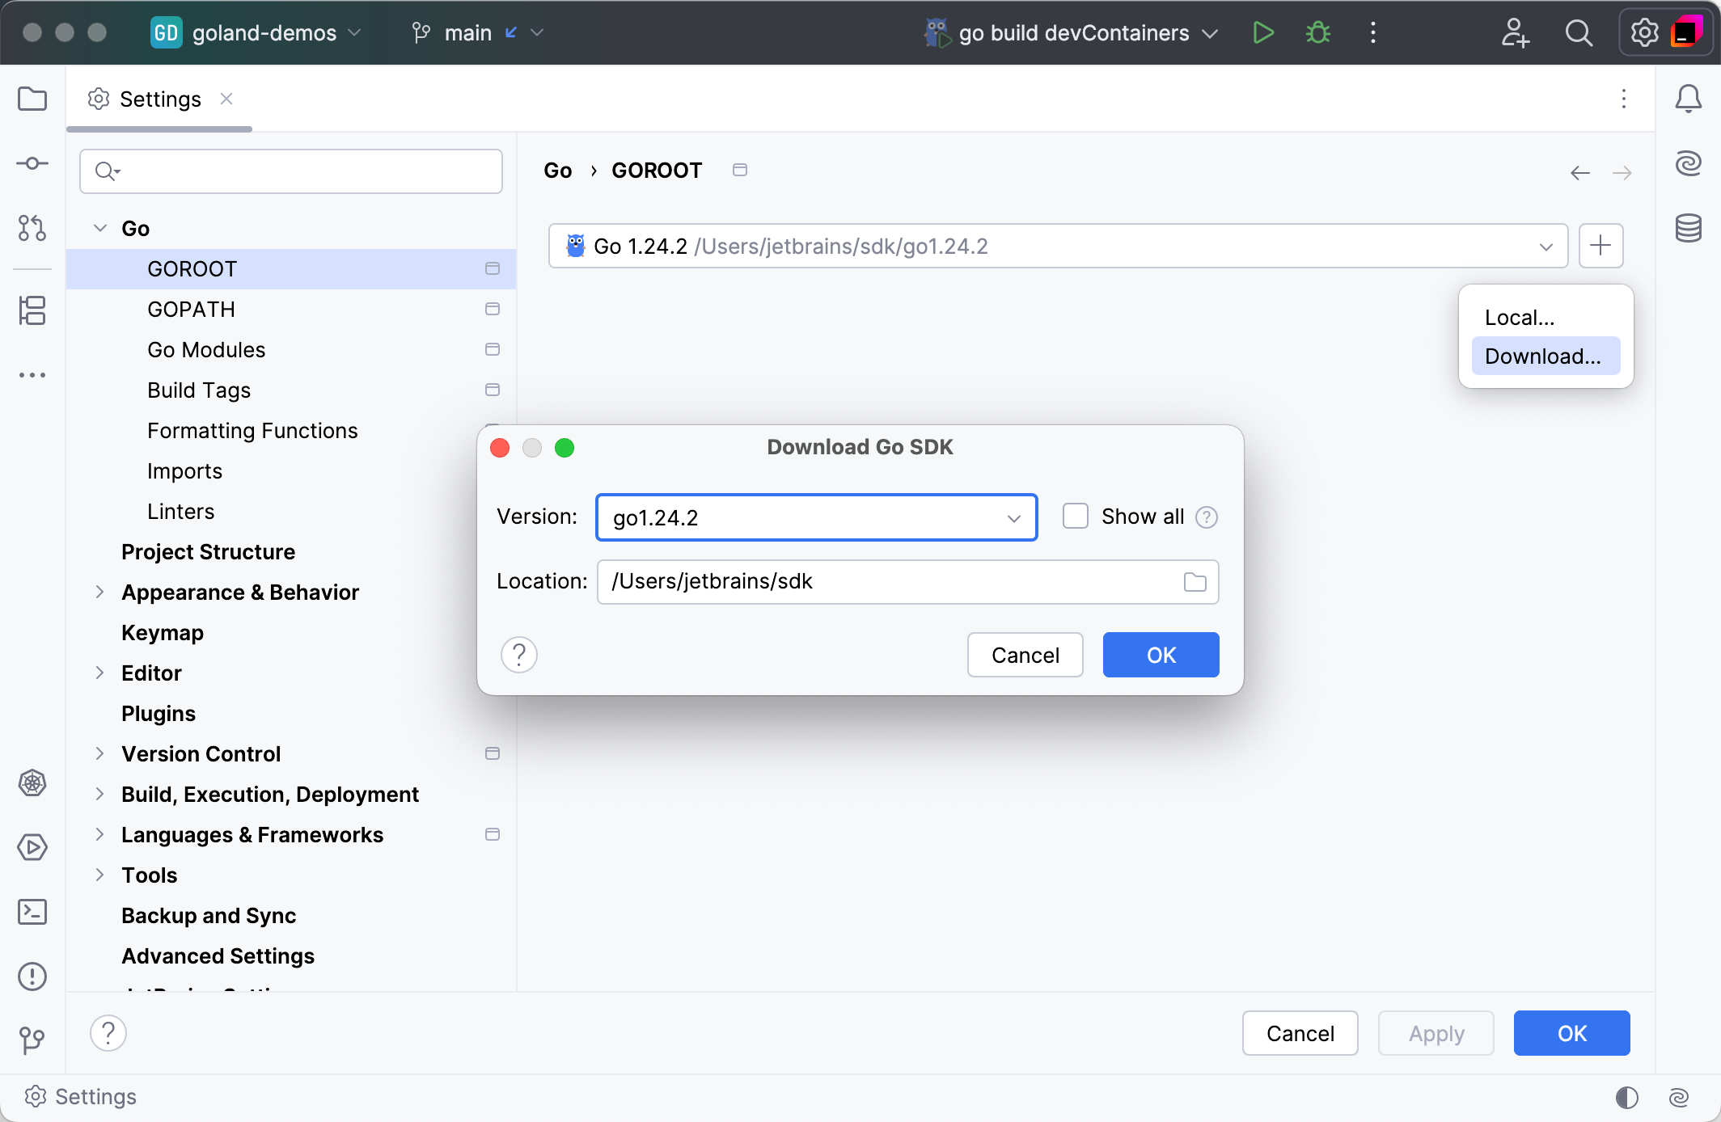1721x1122 pixels.
Task: Open the Terminal tool window
Action: tap(32, 912)
